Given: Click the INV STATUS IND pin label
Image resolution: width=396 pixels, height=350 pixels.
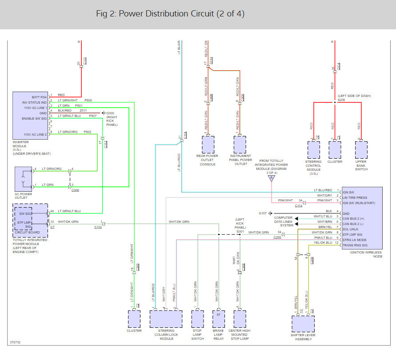Looking at the screenshot, I should (x=34, y=102).
